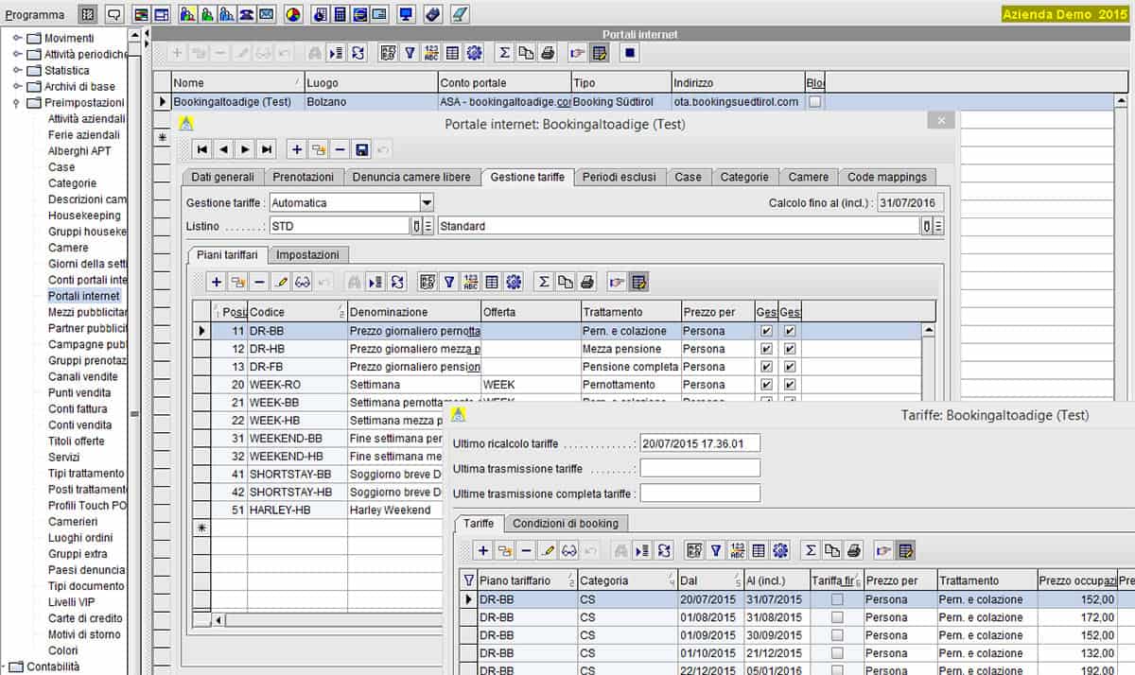Click the calculator icon in the top toolbar
This screenshot has height=675, width=1135.
point(339,14)
